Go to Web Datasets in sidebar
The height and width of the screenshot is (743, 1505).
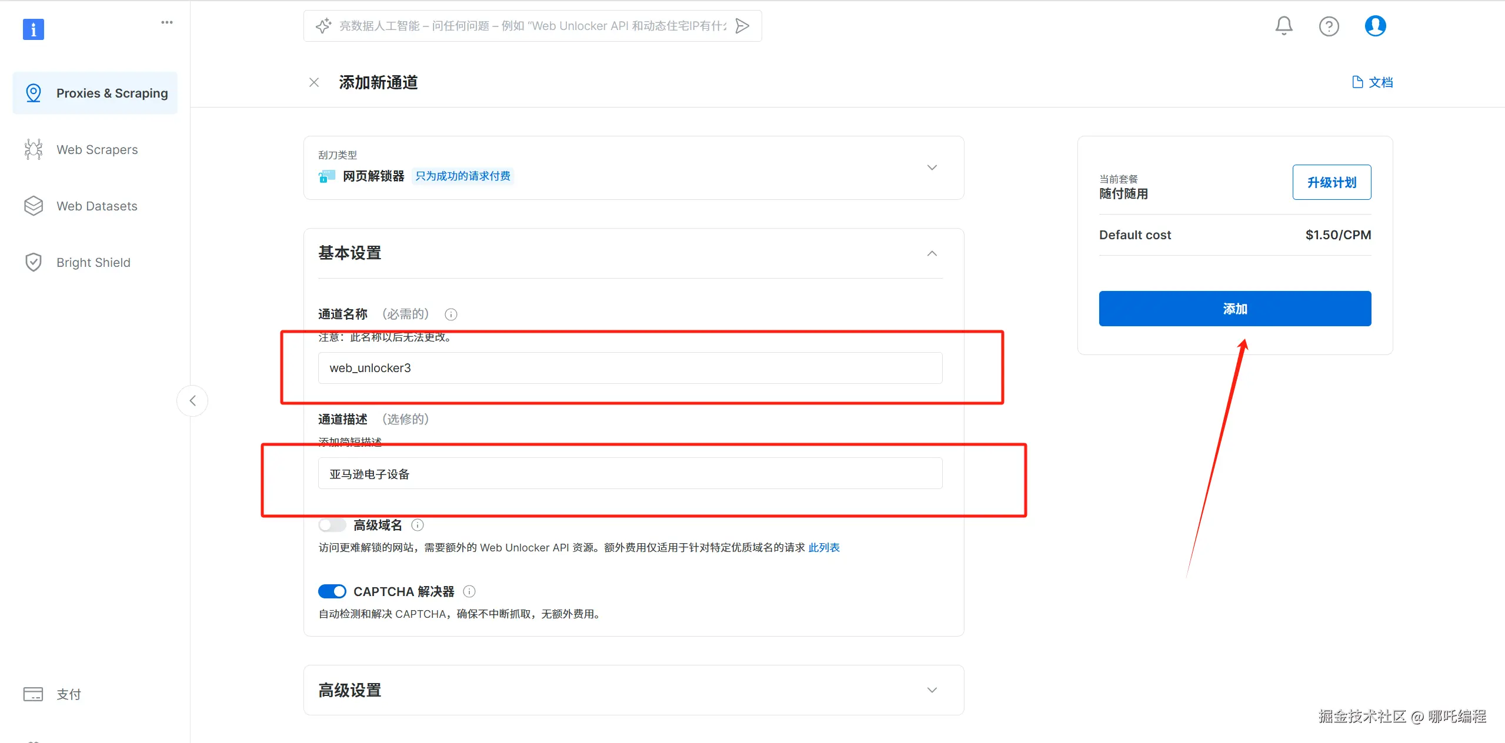point(96,206)
